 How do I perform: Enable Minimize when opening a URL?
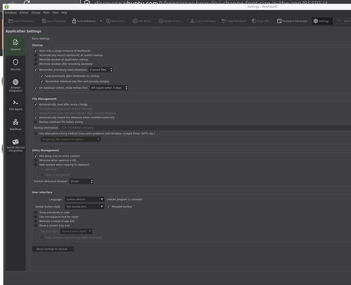pyautogui.click(x=36, y=160)
